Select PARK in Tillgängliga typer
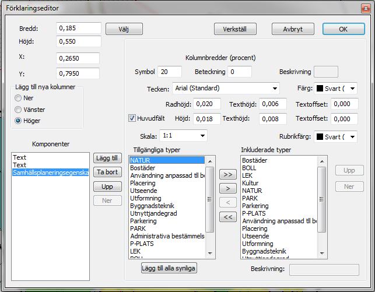 (x=167, y=228)
